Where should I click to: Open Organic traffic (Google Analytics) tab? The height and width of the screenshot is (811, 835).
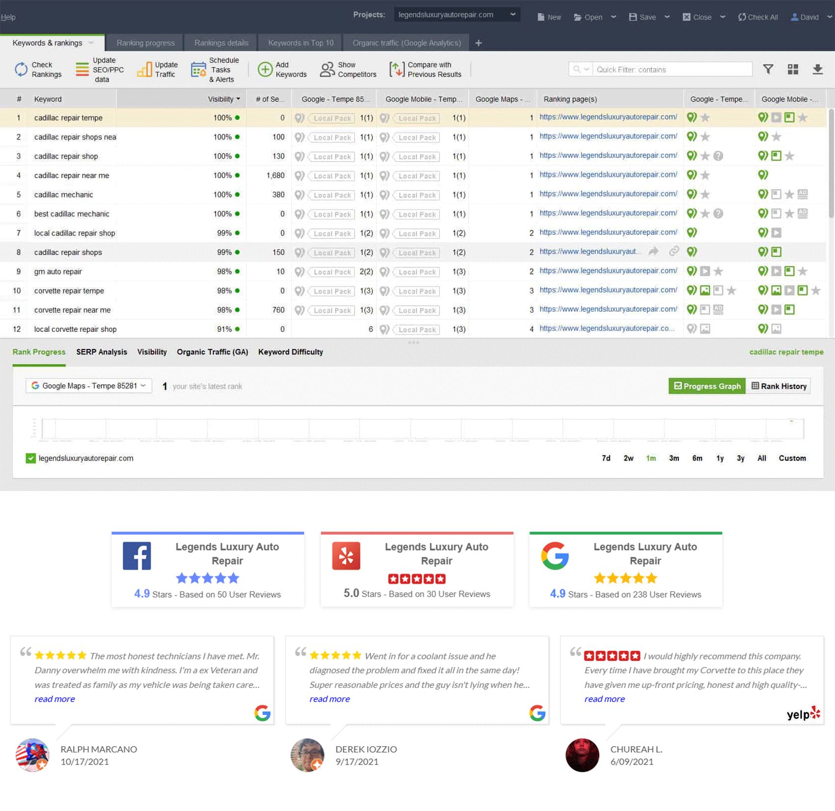(x=407, y=43)
